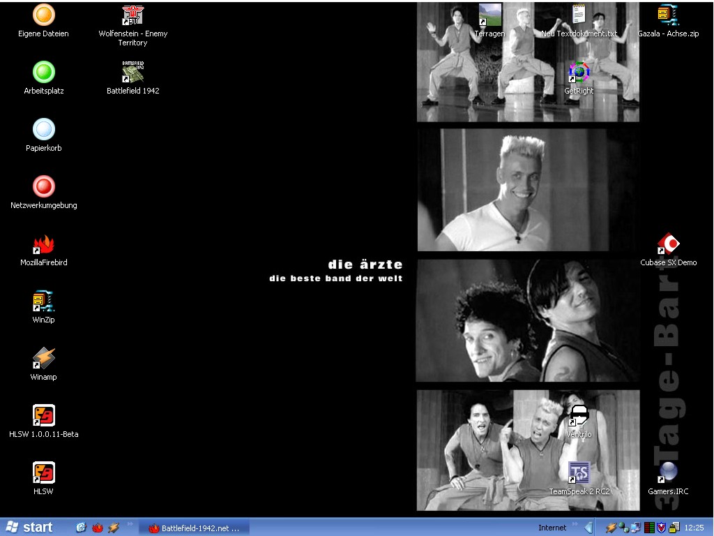Select the HLSW 1.0.0.11-Beta desktop shortcut

44,421
